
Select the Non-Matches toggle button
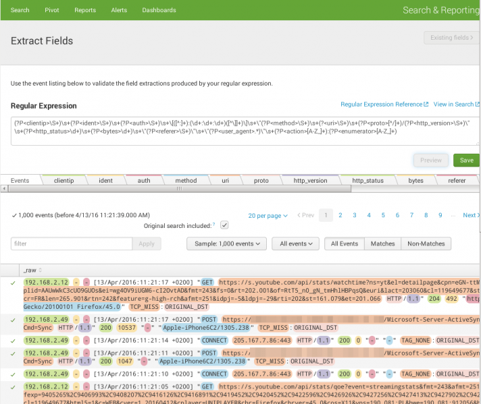(426, 243)
